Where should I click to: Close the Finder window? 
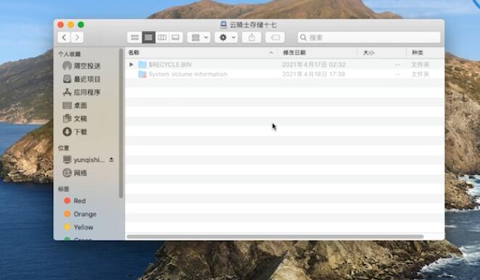coord(61,25)
